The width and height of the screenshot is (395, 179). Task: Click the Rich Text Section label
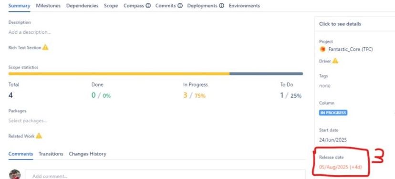click(x=25, y=48)
